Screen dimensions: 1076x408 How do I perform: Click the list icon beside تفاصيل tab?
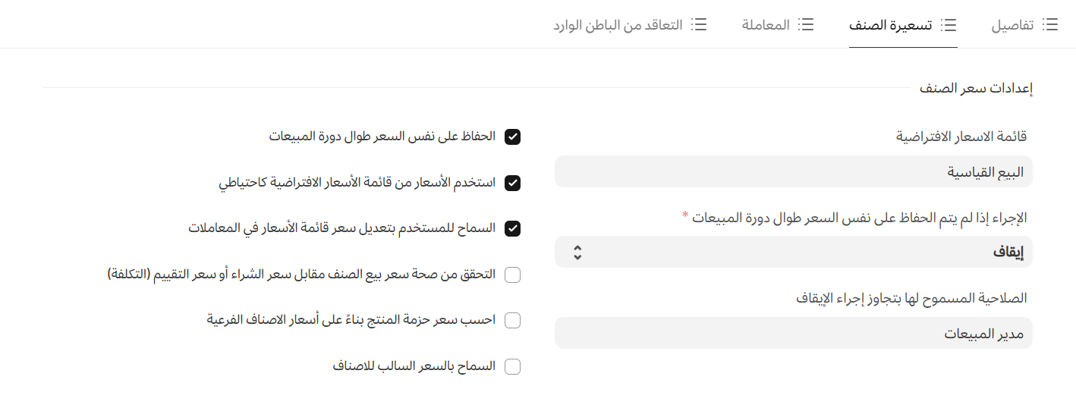1050,25
